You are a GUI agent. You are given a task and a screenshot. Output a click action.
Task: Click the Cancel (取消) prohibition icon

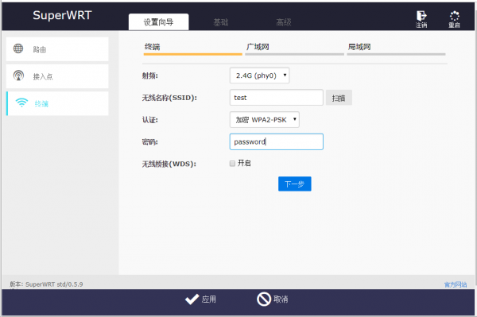tap(264, 299)
